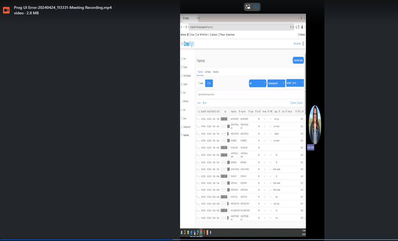The width and height of the screenshot is (398, 241).
Task: Open the Next Month May 2024 dropdown
Action: point(295,83)
